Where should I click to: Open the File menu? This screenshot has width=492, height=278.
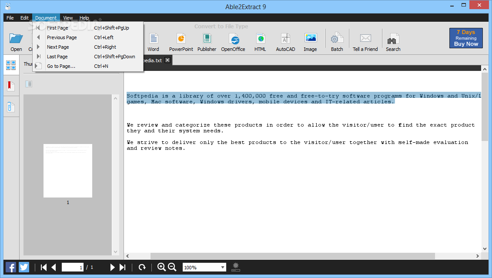pos(10,18)
